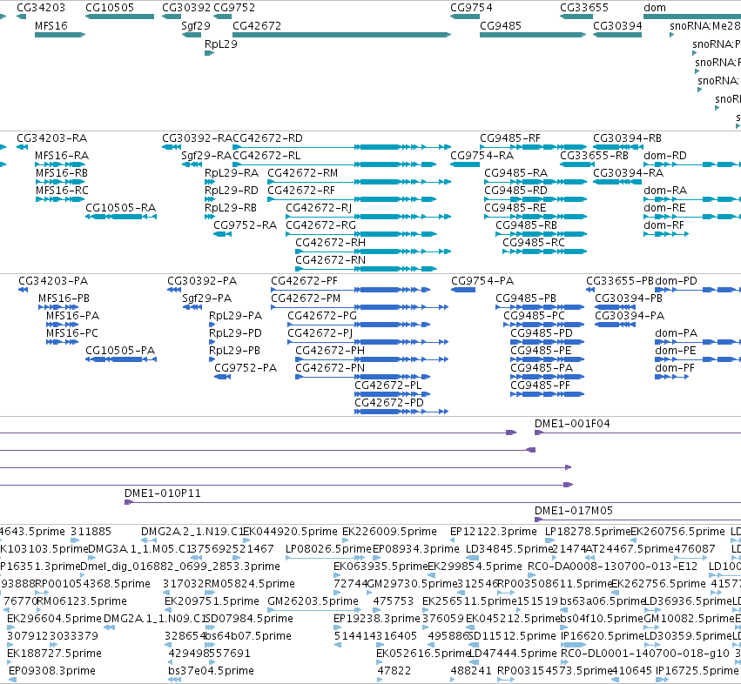Screen dimensions: 741x684
Task: Click the CG9485 gene label in the top track
Action: [x=501, y=25]
